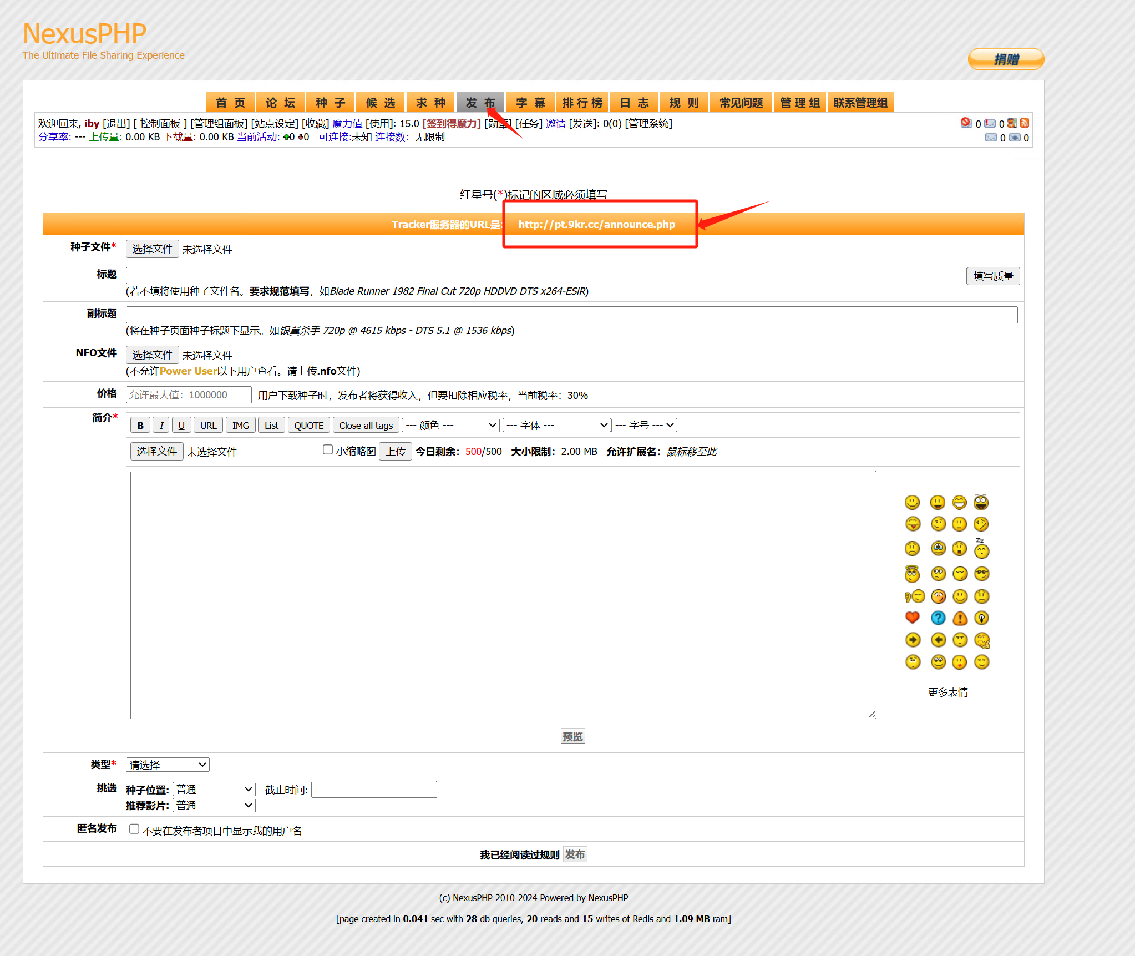1135x956 pixels.
Task: Click the 价格 price input field
Action: [189, 394]
